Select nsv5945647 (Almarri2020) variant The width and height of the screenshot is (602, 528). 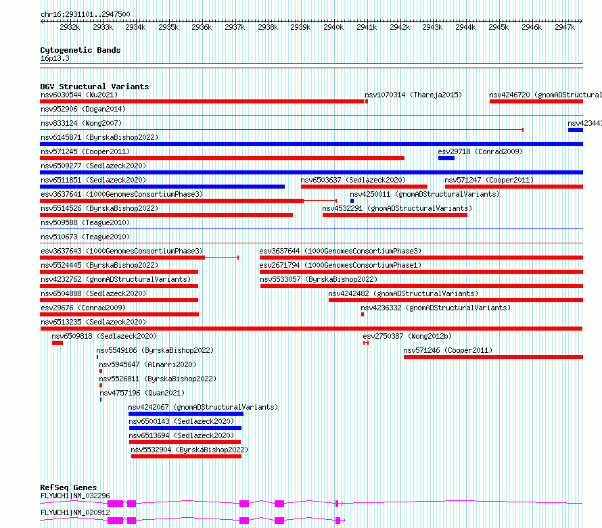(148, 364)
